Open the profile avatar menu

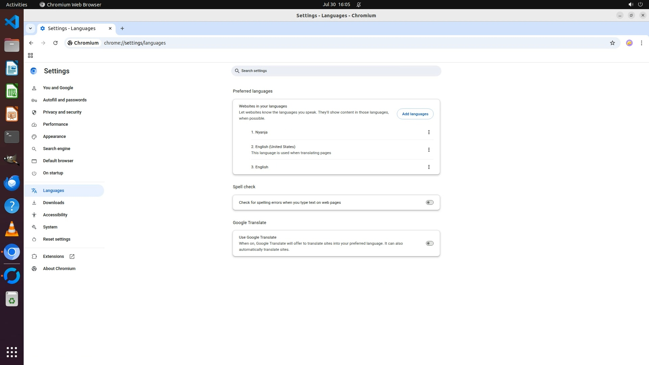click(x=629, y=43)
